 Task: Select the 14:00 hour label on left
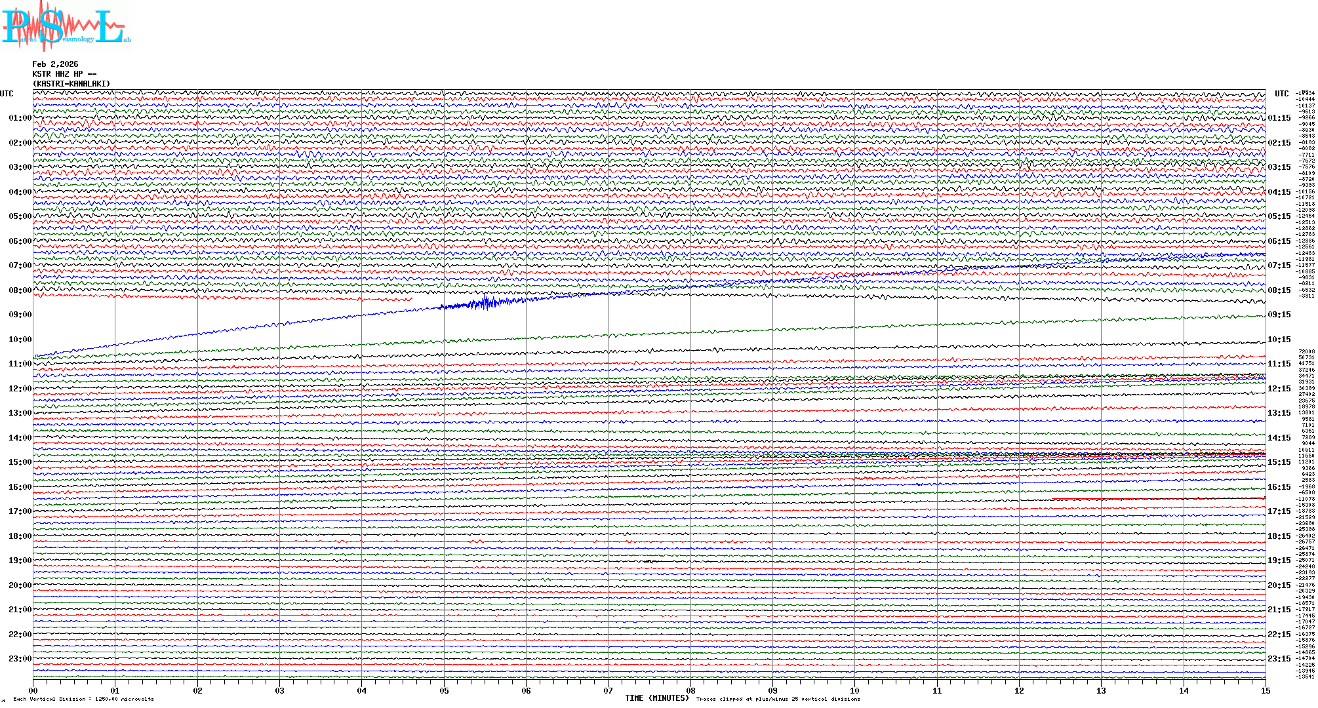click(20, 438)
